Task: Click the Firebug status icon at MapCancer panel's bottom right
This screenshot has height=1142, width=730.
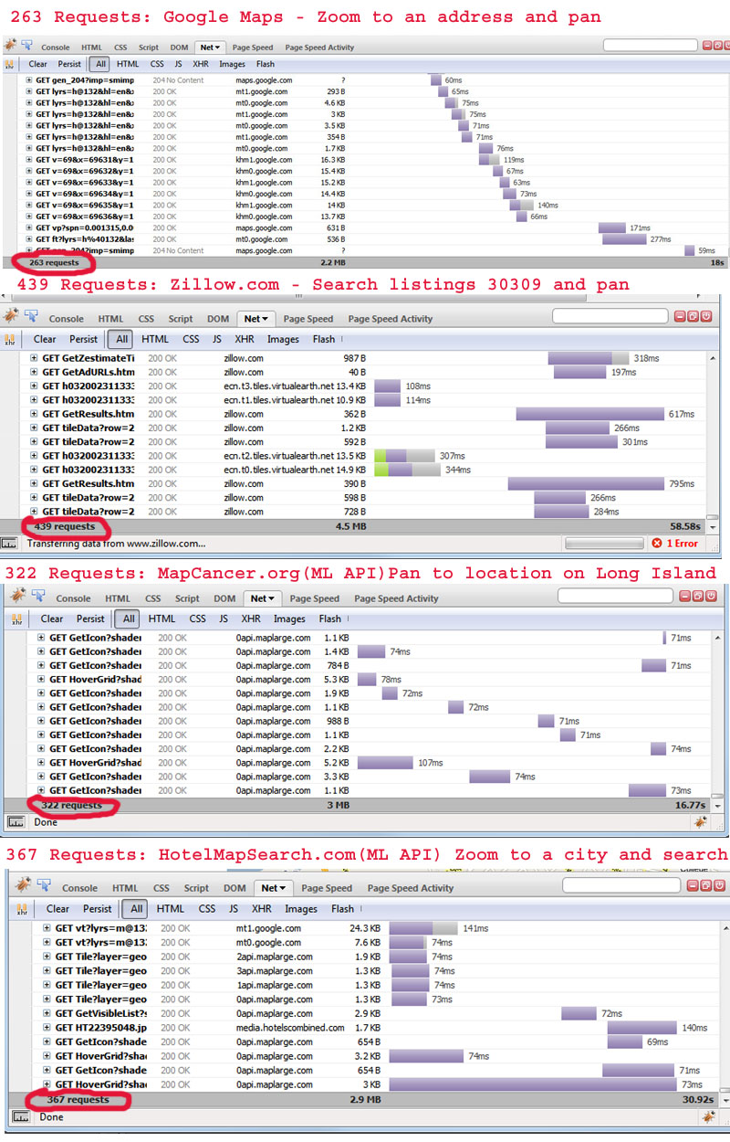Action: click(x=700, y=821)
